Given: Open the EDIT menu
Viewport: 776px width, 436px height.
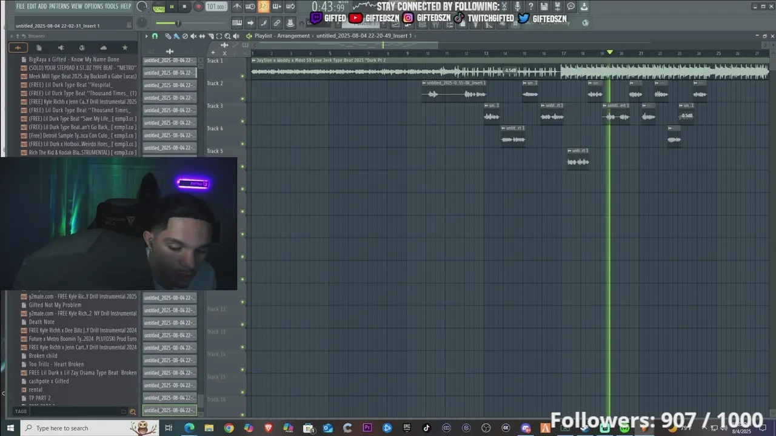Looking at the screenshot, I should pyautogui.click(x=32, y=6).
